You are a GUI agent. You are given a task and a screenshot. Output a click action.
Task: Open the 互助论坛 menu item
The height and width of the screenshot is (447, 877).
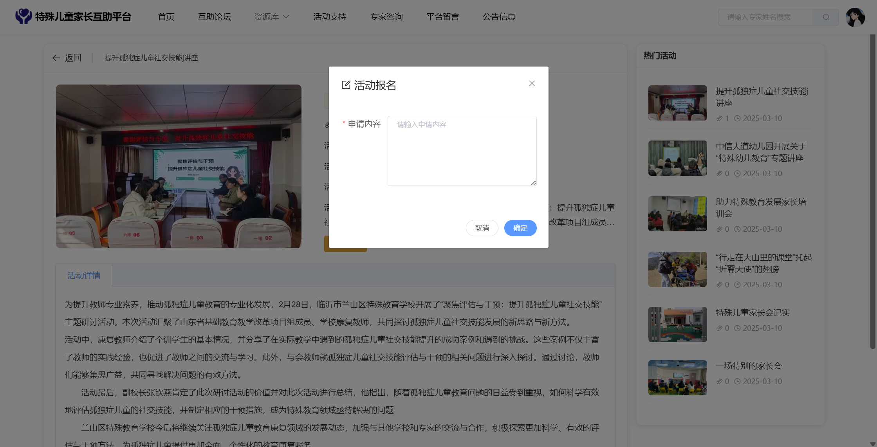pyautogui.click(x=214, y=17)
